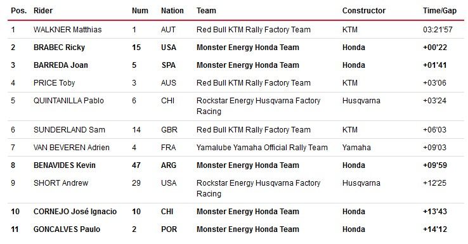Click Yamalube Yamaha Official Rally Team
468x244 pixels.
262,148
